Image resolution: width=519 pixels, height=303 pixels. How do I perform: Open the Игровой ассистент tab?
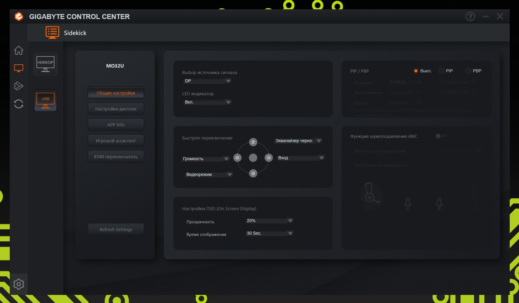(x=116, y=141)
